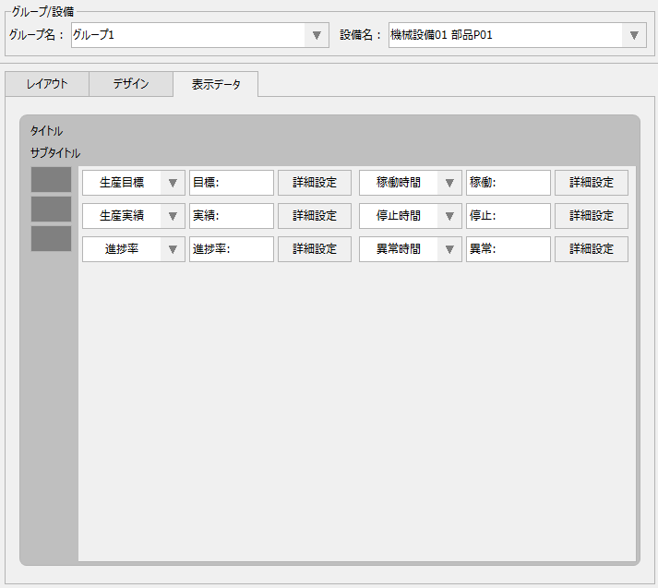Switch to the レイアウト tab
The width and height of the screenshot is (658, 588).
47,84
